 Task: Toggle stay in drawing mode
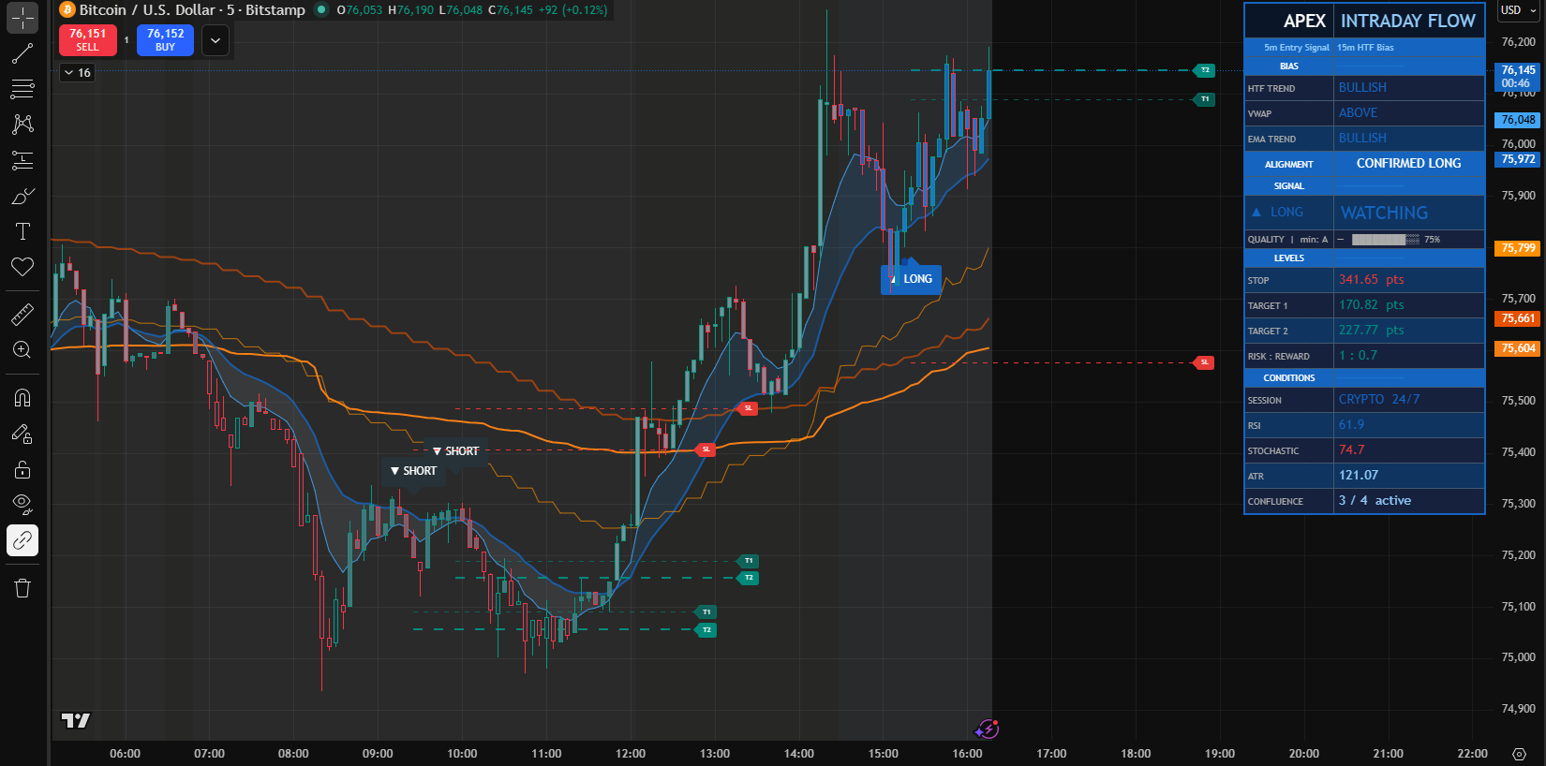pyautogui.click(x=22, y=434)
